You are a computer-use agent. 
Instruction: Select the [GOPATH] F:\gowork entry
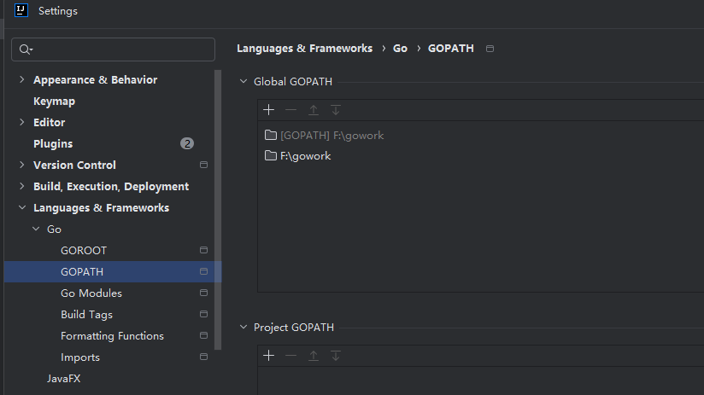point(331,136)
